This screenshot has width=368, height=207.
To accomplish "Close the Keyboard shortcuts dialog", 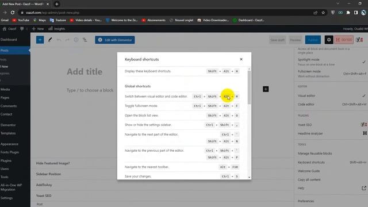I will pyautogui.click(x=241, y=59).
